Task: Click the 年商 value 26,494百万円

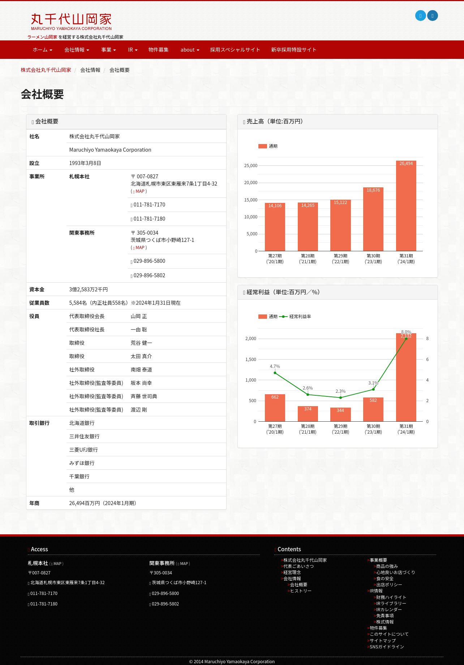Action: click(104, 503)
